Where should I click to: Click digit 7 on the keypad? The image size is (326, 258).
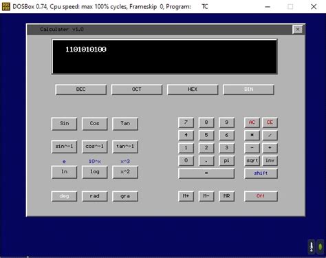(x=186, y=122)
